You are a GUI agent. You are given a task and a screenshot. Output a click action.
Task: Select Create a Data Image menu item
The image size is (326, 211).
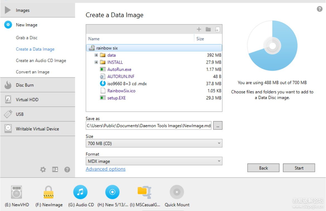tap(35, 49)
